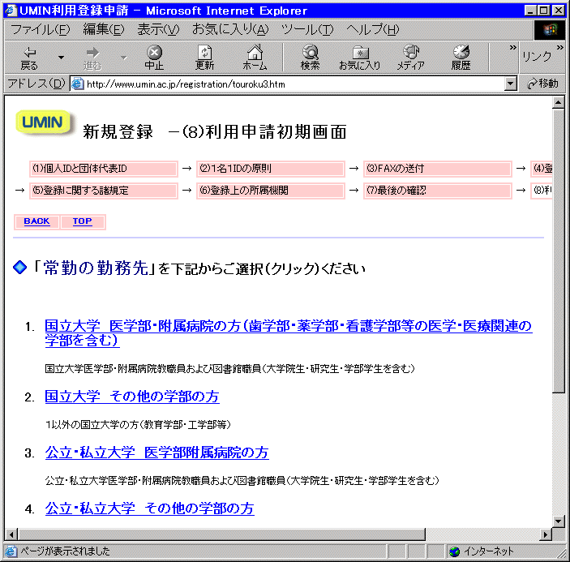Click the vertical scrollbar down arrow

click(559, 521)
